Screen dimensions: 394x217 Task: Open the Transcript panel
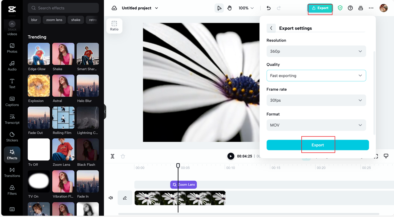point(12,119)
